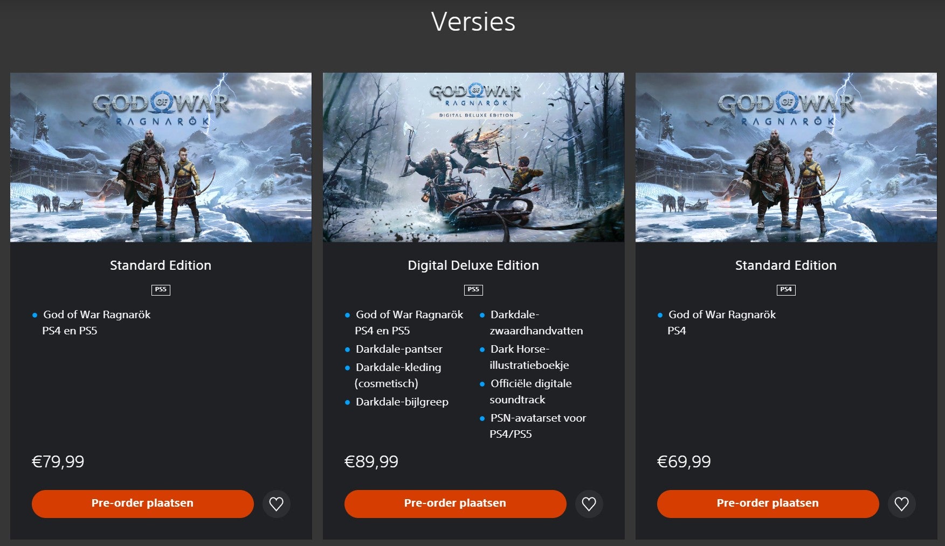945x546 pixels.
Task: Add PS4 Standard Edition to wishlist heart
Action: pos(901,504)
